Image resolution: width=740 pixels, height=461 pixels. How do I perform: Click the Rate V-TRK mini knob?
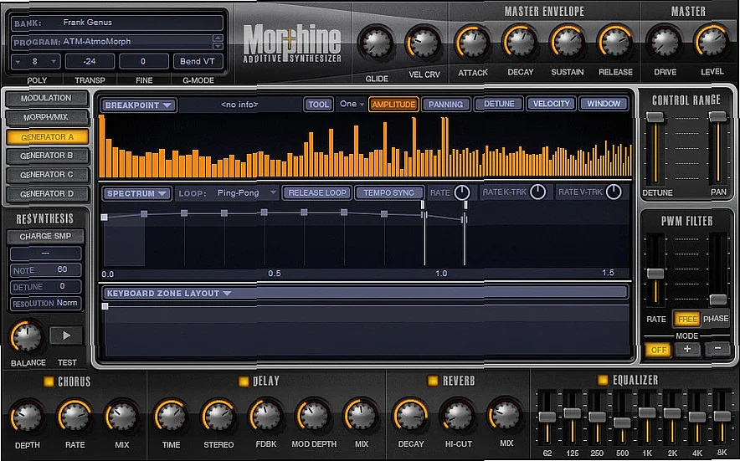pyautogui.click(x=614, y=192)
